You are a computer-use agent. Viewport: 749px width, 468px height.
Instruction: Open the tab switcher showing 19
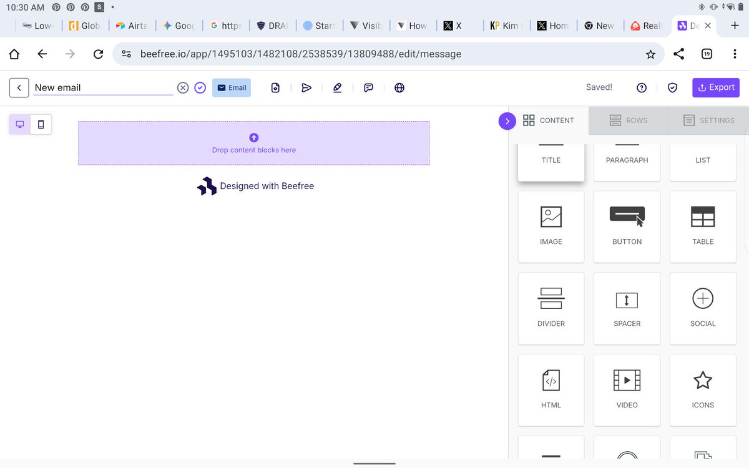(707, 54)
